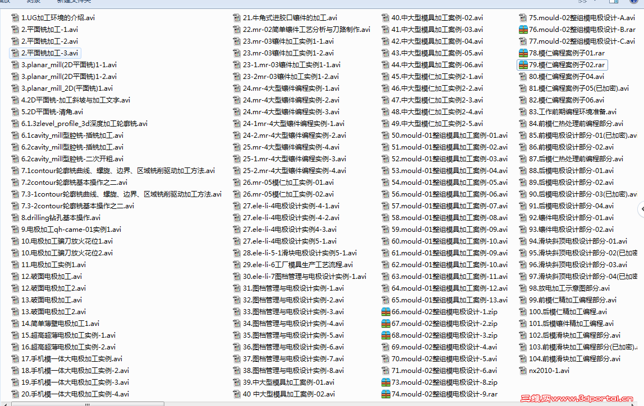Select file name 2.平面铣加工-1.avi

click(50, 30)
